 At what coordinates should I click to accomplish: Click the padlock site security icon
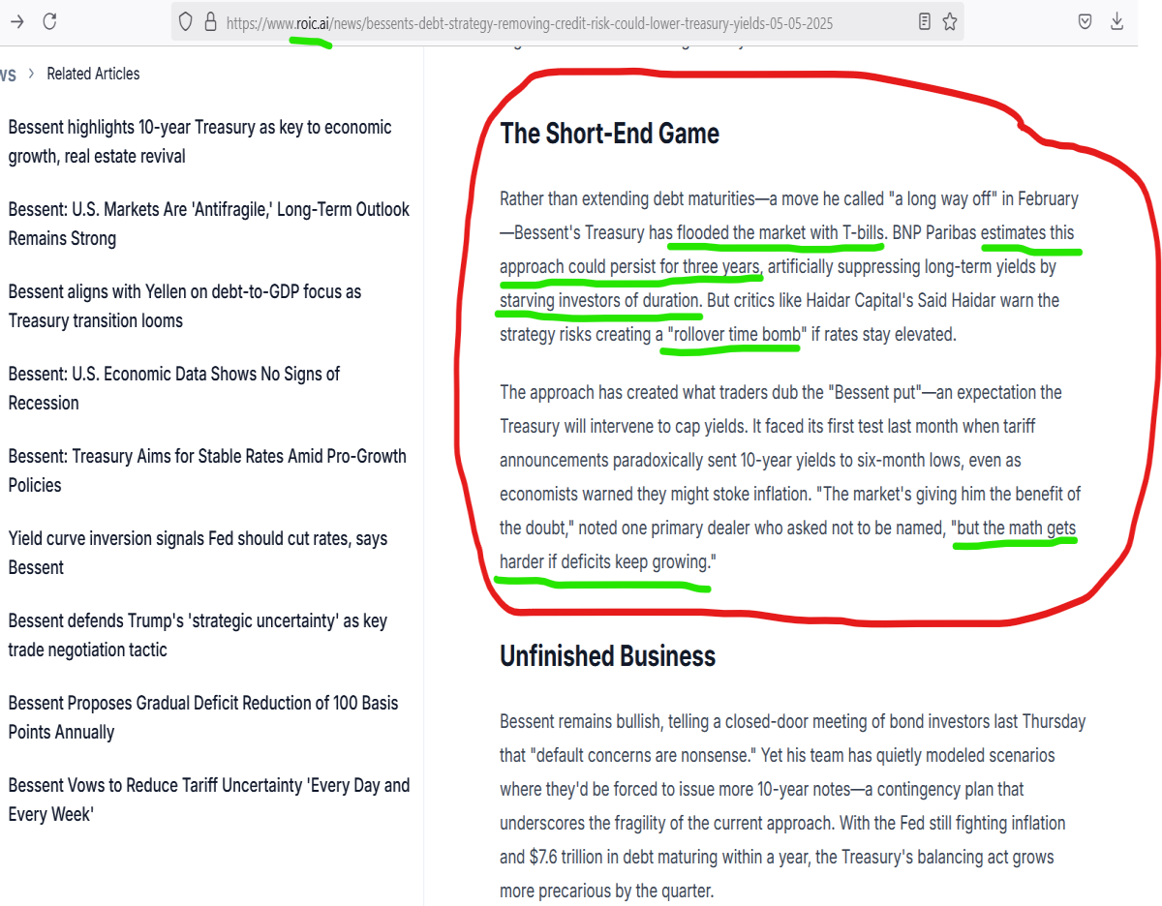[210, 22]
